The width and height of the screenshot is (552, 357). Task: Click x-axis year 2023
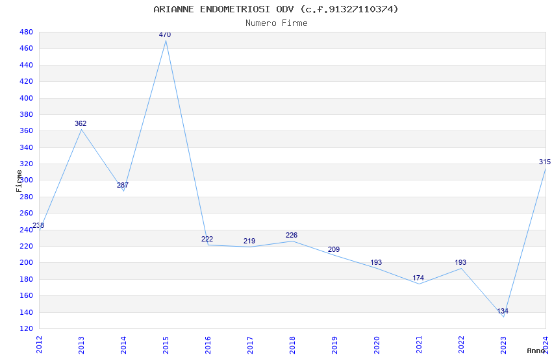pyautogui.click(x=504, y=345)
